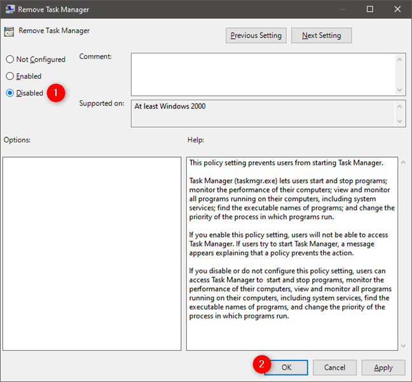Apply the policy setting
This screenshot has height=382, width=412.
point(383,367)
